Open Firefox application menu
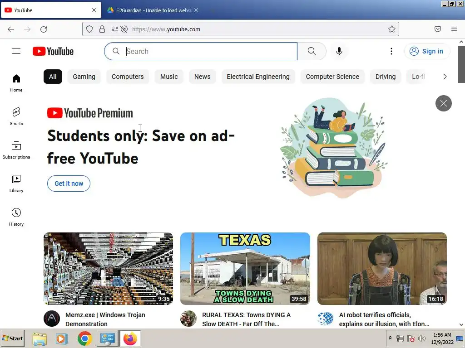Viewport: 465px width, 348px height. pos(454,29)
